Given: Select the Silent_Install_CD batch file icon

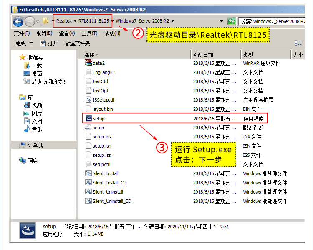Looking at the screenshot, I should pos(88,182).
